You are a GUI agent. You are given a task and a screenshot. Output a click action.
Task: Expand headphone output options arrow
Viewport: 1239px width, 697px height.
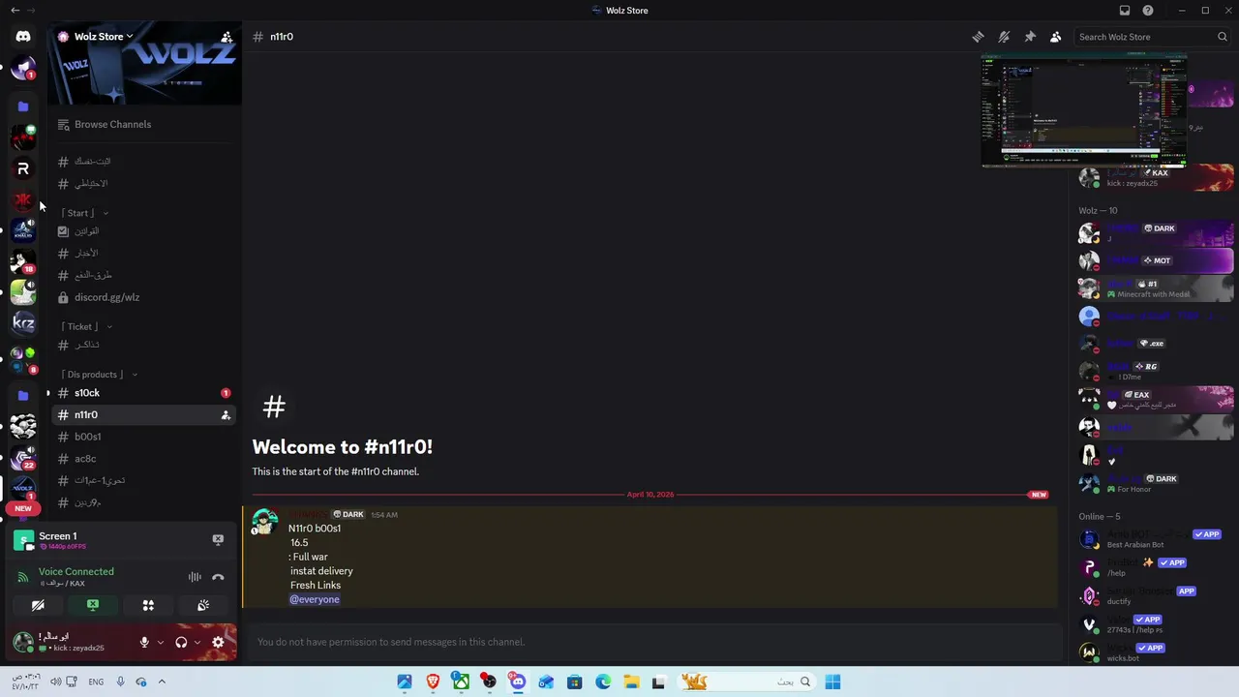click(x=196, y=642)
